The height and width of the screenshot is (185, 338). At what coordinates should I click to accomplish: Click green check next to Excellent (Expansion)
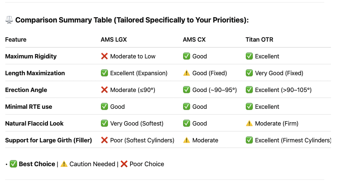(x=104, y=73)
